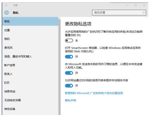Disable the writing habits info switch
Viewport: 149px width, 115px height.
[x=69, y=73]
